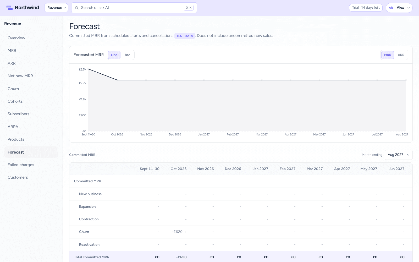
Task: Click the Reactivation row label
Action: (89, 245)
